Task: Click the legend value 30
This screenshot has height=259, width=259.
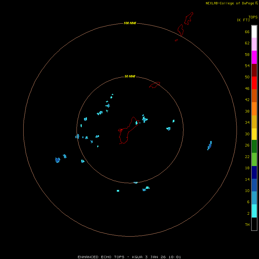Action: (x=247, y=134)
